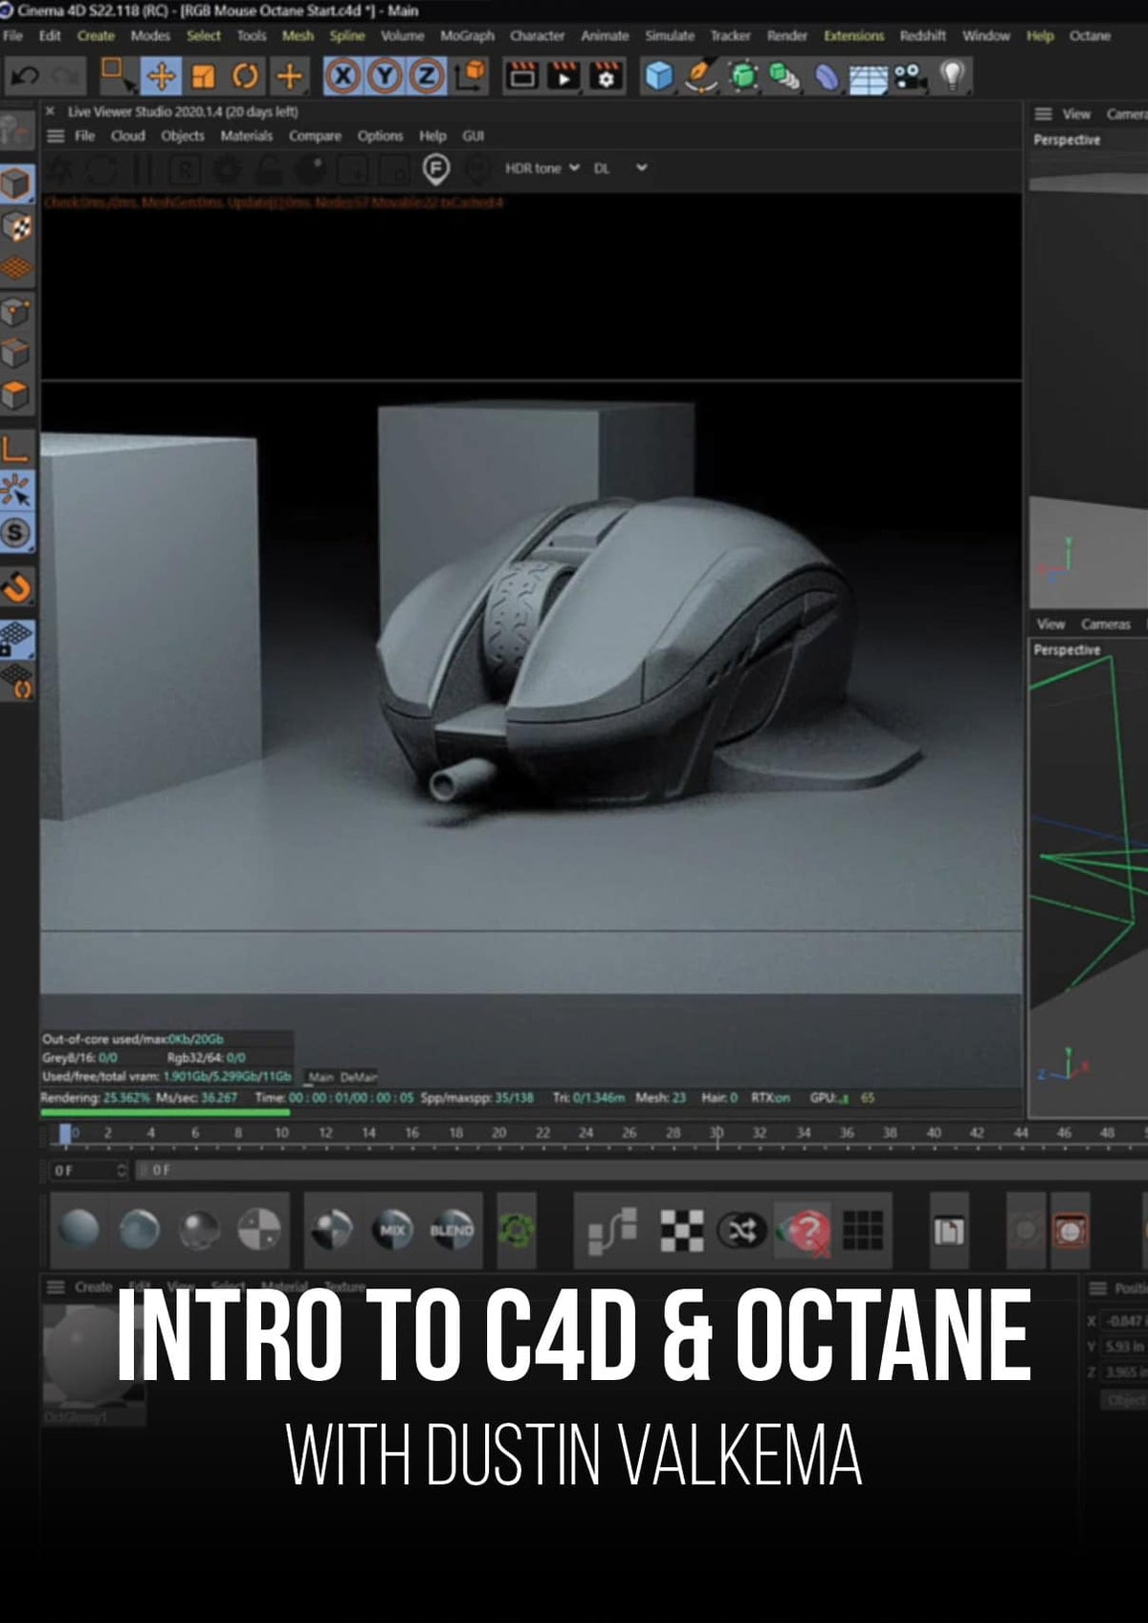Create Octane Blend material

[451, 1230]
